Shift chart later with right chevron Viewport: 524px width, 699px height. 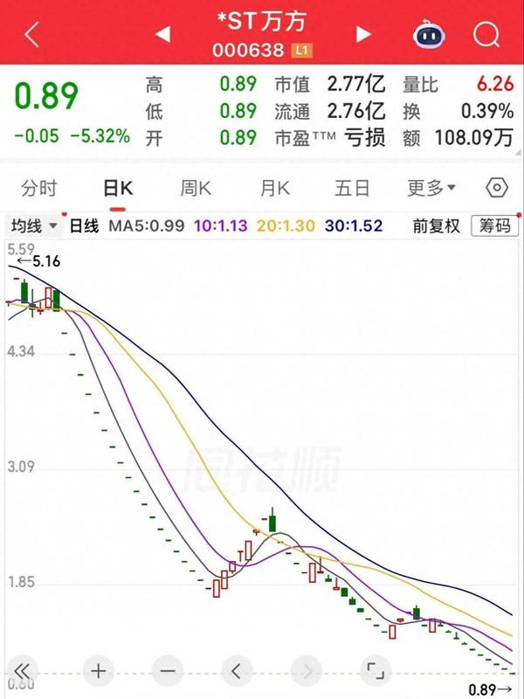(x=307, y=670)
